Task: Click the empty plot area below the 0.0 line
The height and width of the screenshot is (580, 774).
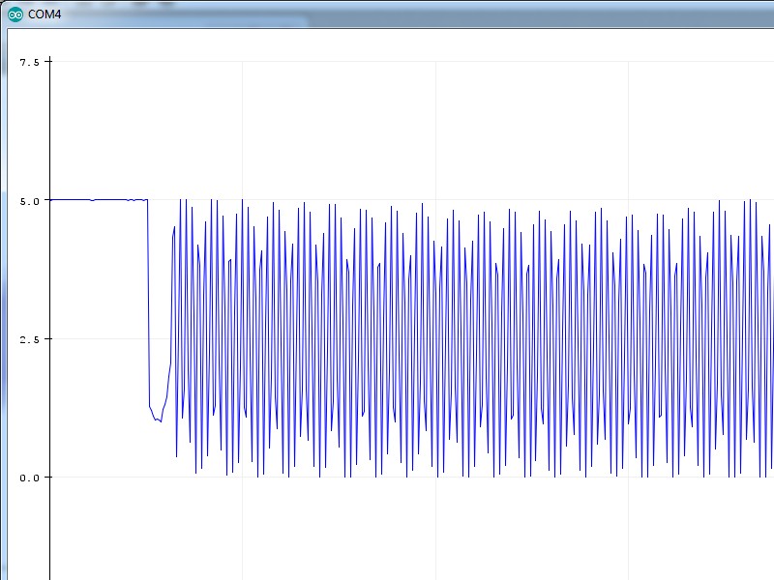Action: (x=387, y=532)
